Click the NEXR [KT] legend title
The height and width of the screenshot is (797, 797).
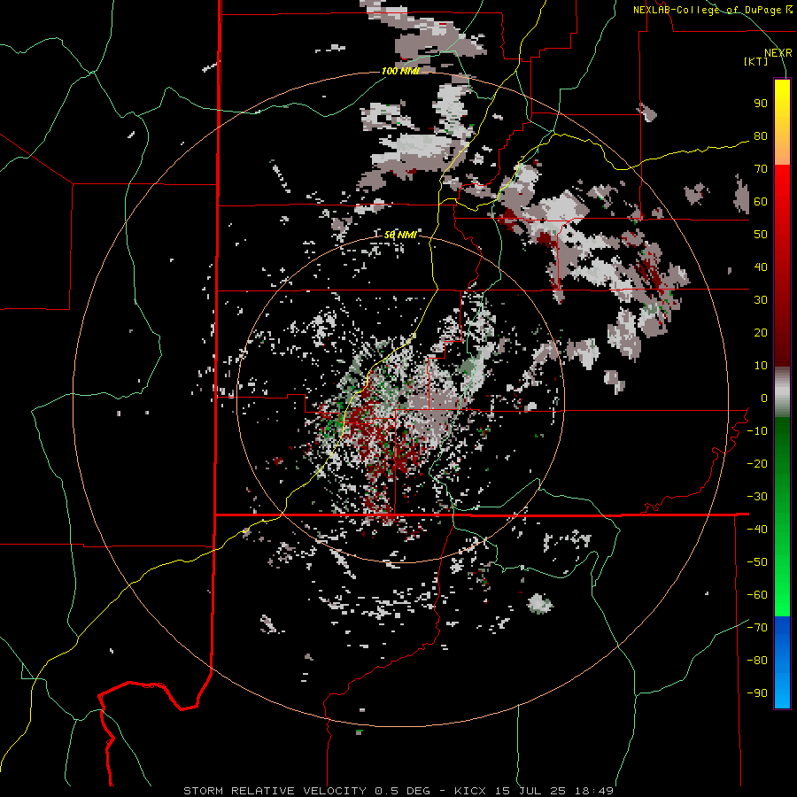click(x=768, y=57)
